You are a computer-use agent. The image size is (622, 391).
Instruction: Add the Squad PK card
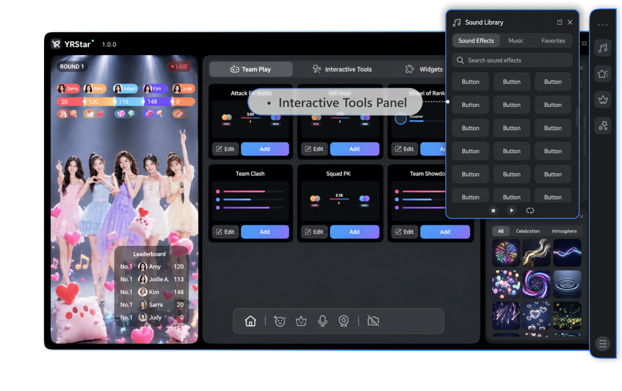click(355, 231)
